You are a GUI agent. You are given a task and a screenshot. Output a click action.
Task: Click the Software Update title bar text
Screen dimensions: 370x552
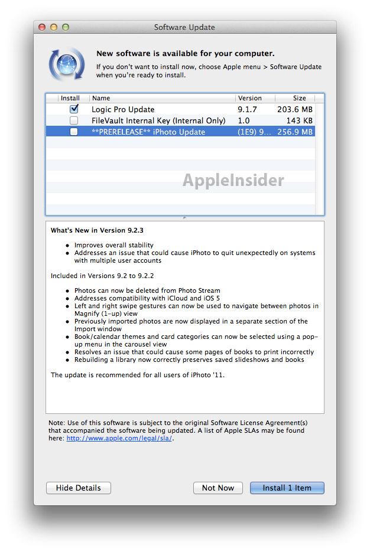(184, 27)
